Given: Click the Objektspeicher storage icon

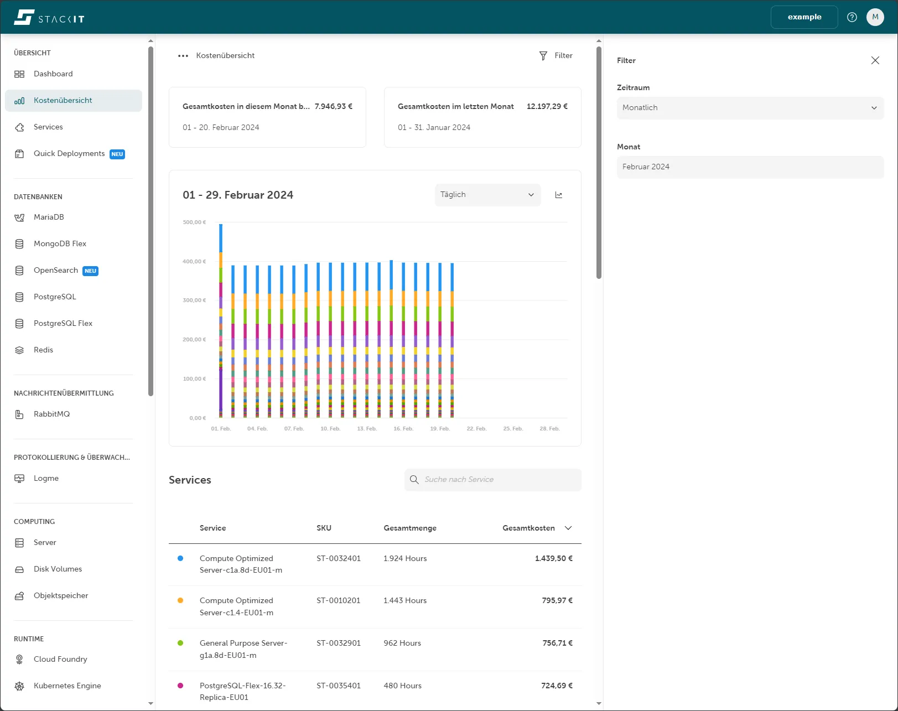Looking at the screenshot, I should (19, 595).
